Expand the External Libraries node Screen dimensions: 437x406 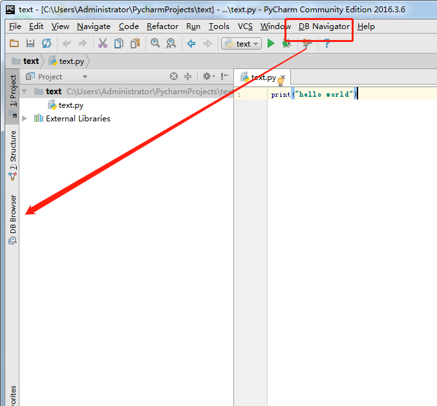tap(25, 119)
